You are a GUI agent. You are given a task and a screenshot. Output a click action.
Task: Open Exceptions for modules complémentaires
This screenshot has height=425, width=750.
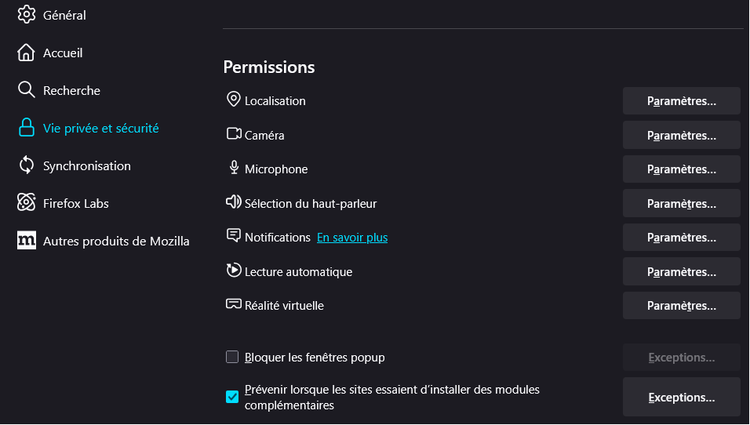coord(681,398)
